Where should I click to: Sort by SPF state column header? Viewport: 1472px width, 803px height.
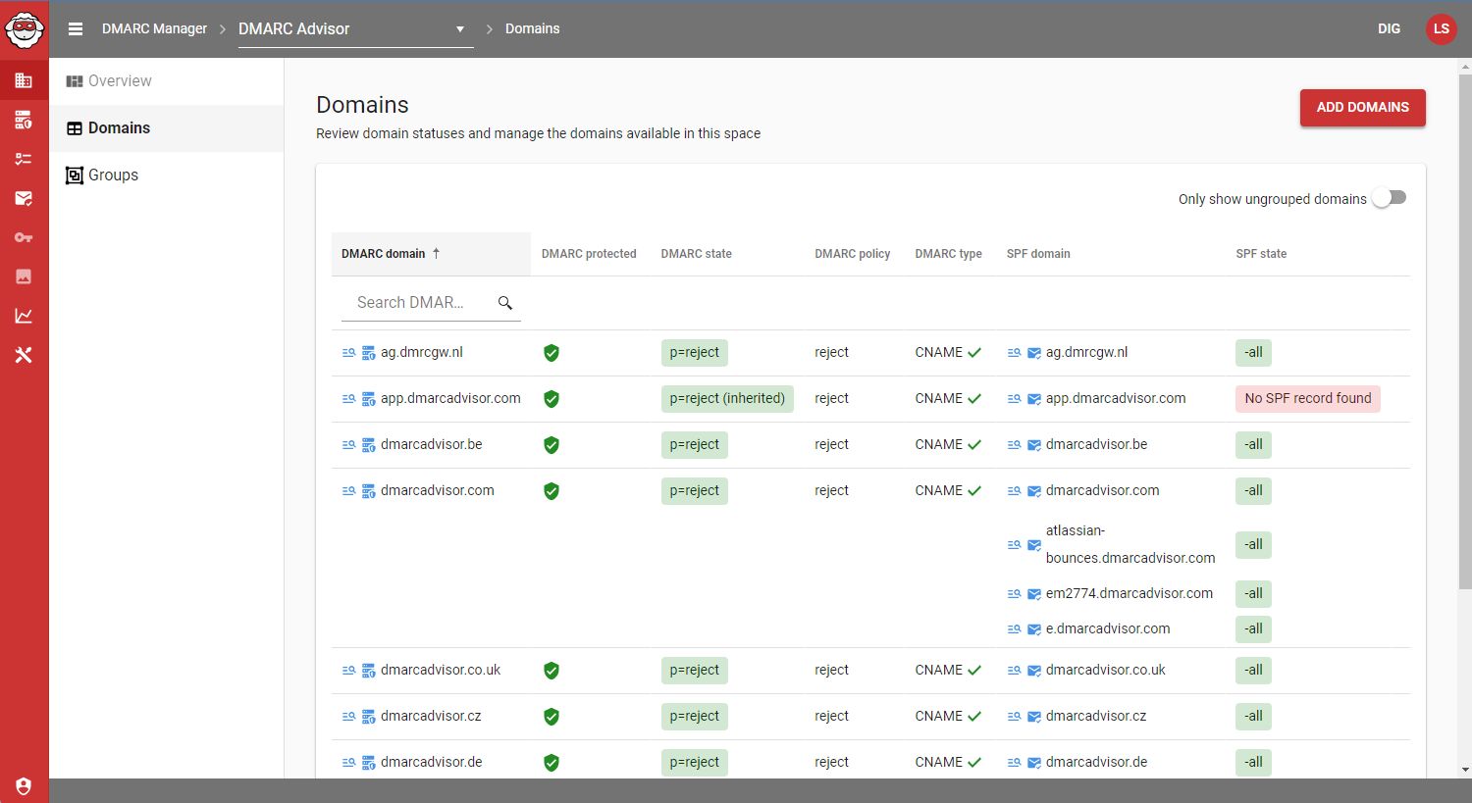(x=1261, y=254)
